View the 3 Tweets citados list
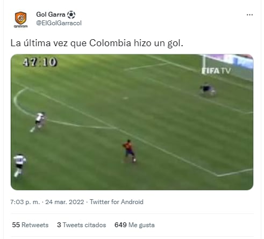The height and width of the screenshot is (239, 264). click(82, 225)
